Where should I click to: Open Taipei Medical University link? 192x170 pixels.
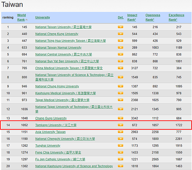pyautogui.click(x=62, y=100)
